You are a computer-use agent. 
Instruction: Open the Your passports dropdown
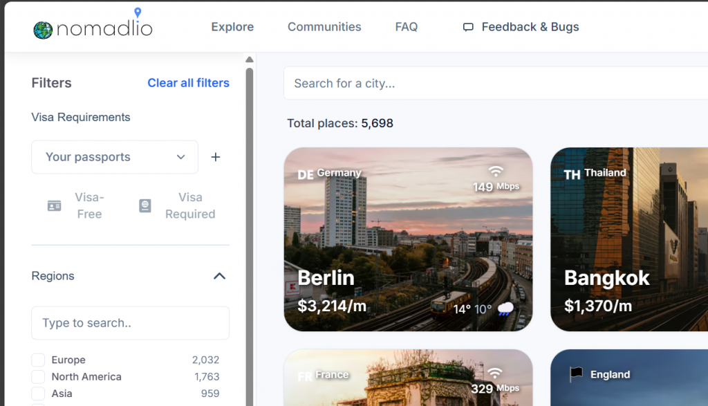click(x=115, y=157)
